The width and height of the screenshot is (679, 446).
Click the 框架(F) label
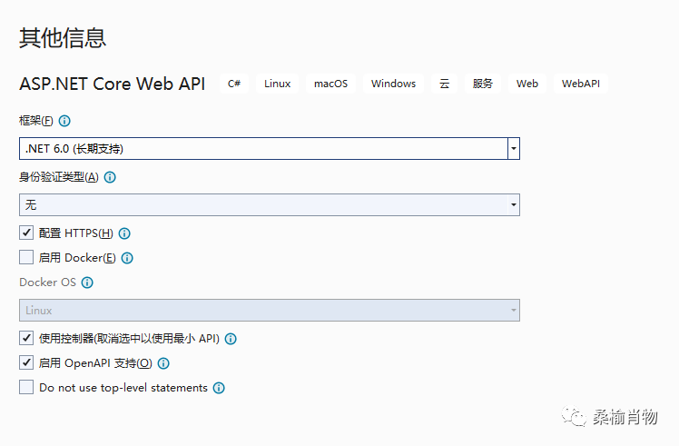[x=36, y=121]
